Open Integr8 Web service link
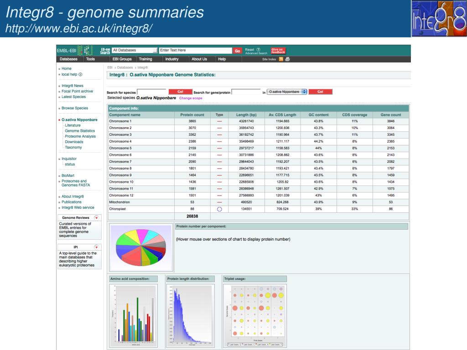The width and height of the screenshot is (467, 350). tap(78, 207)
